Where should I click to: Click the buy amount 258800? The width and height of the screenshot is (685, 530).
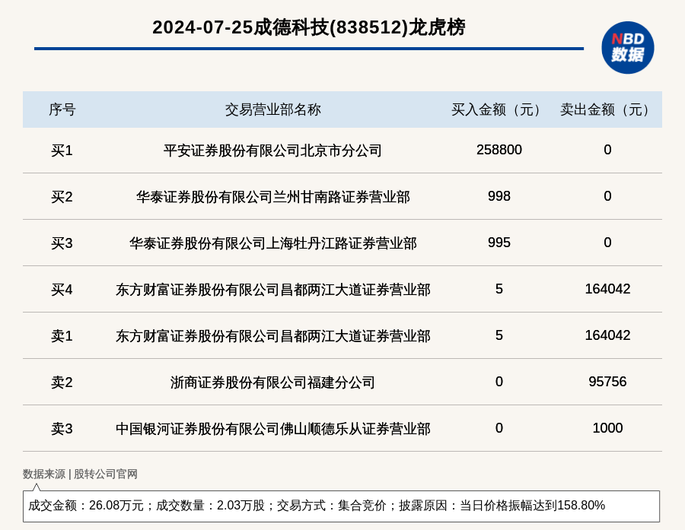pos(499,150)
